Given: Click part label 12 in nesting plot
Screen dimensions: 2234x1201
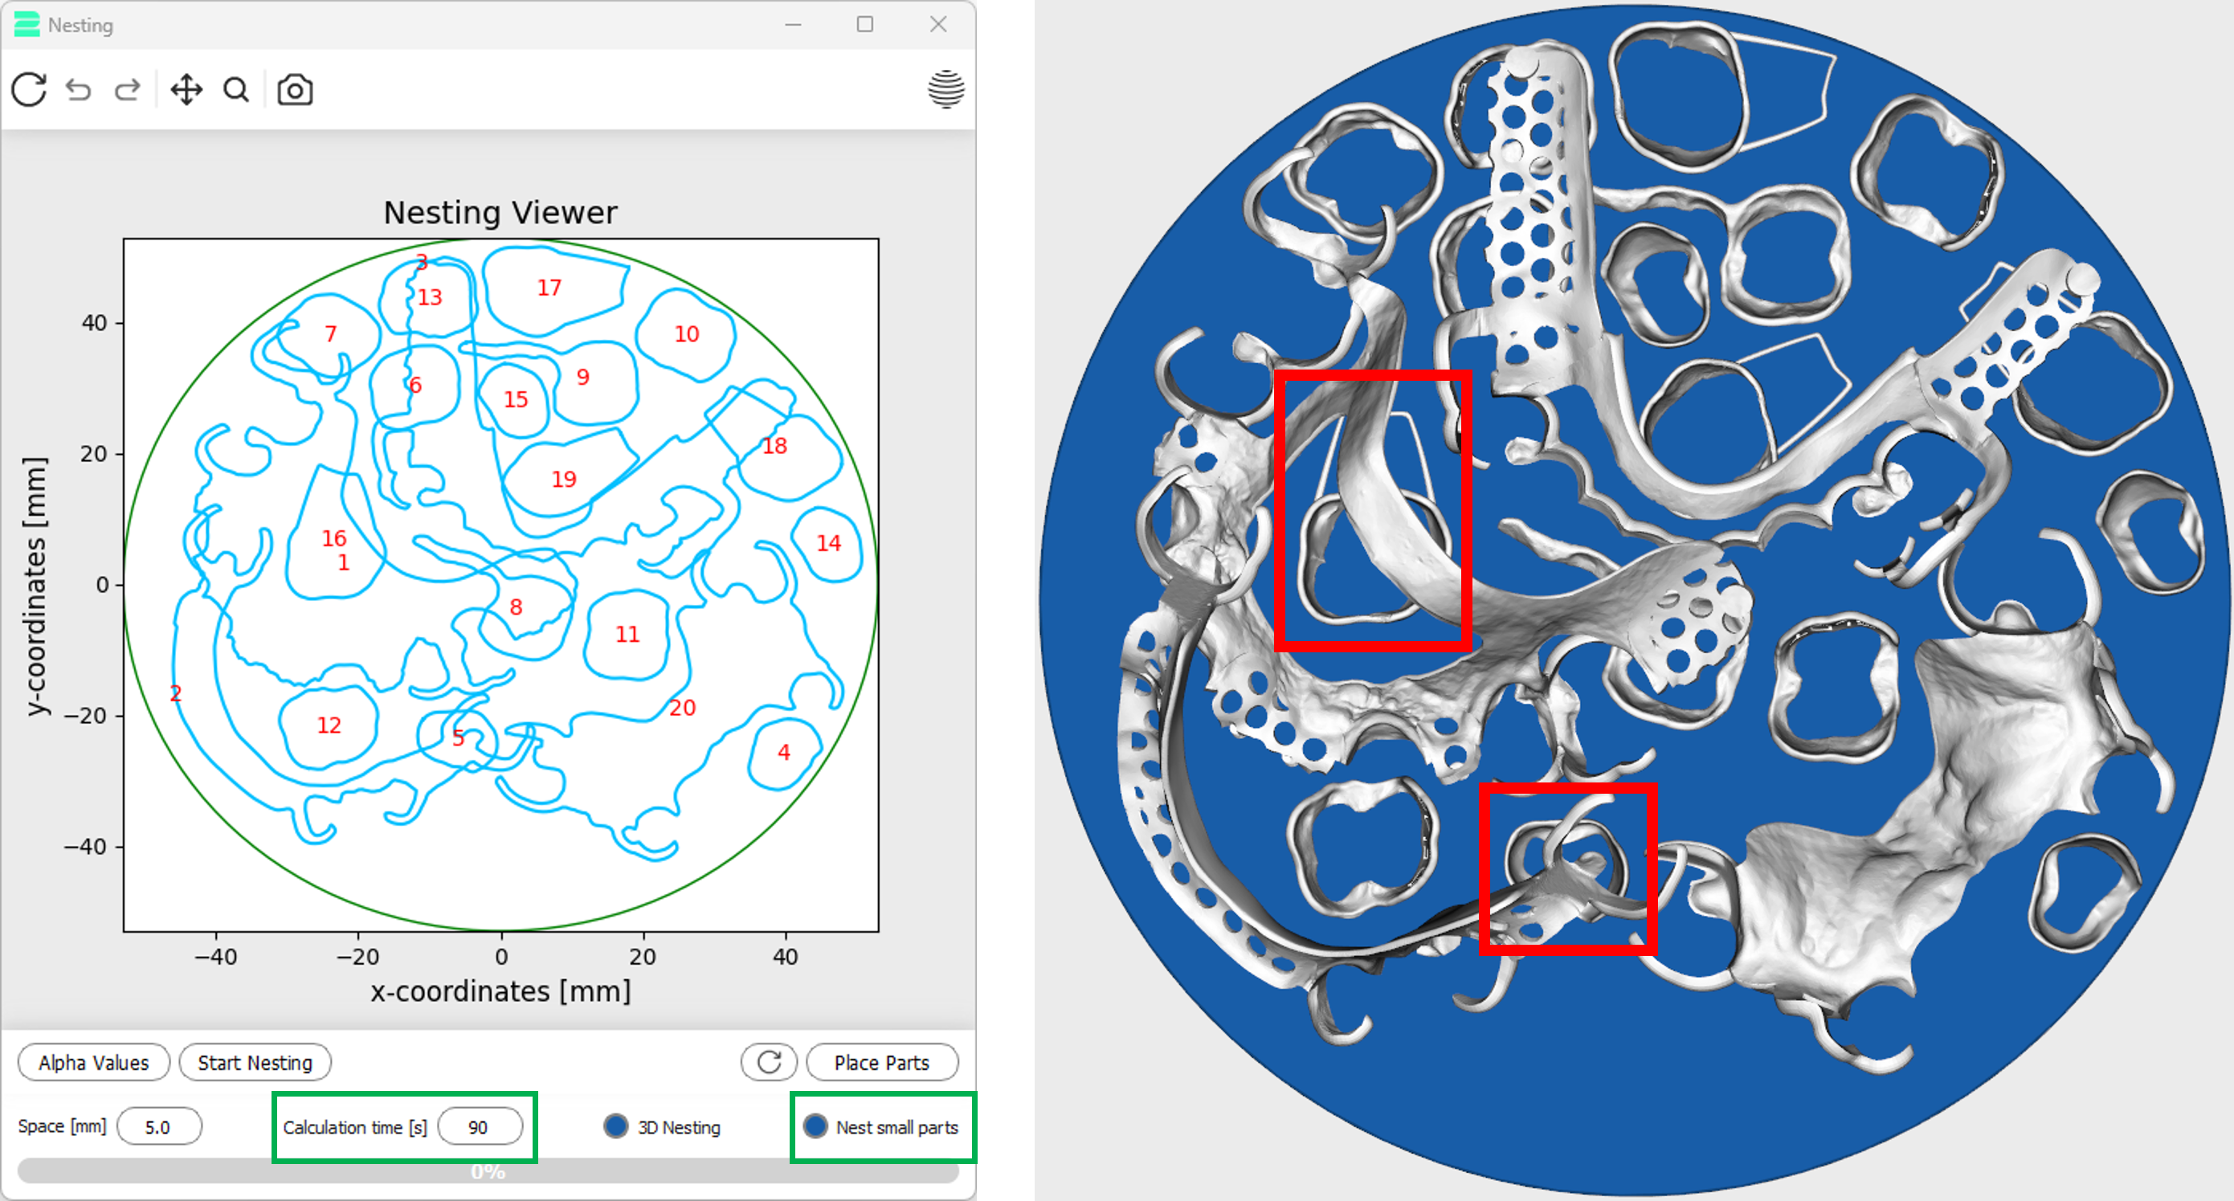Looking at the screenshot, I should [329, 725].
